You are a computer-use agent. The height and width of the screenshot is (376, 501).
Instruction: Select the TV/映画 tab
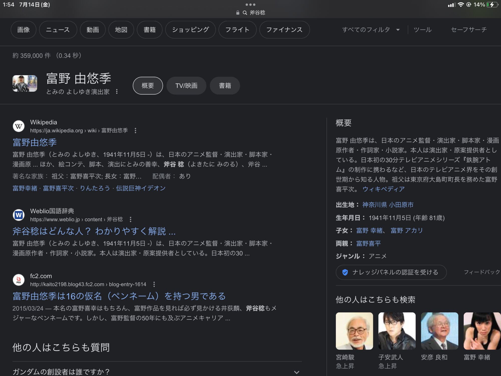tap(186, 86)
